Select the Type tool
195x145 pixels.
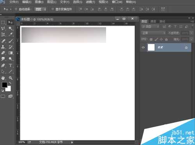point(11,65)
